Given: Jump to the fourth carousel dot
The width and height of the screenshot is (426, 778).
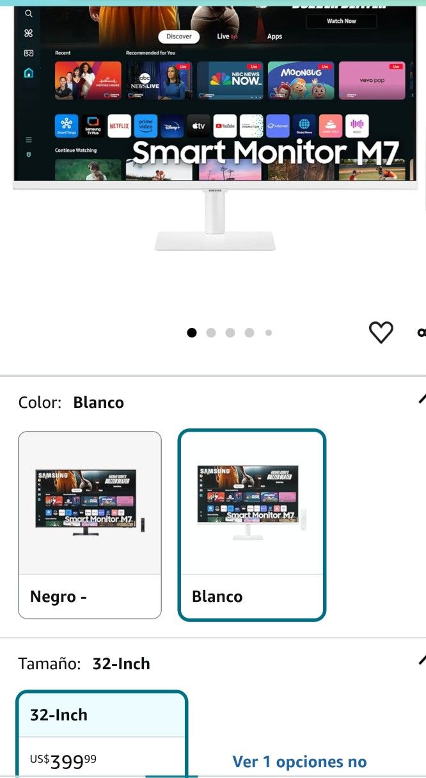Looking at the screenshot, I should click(249, 332).
